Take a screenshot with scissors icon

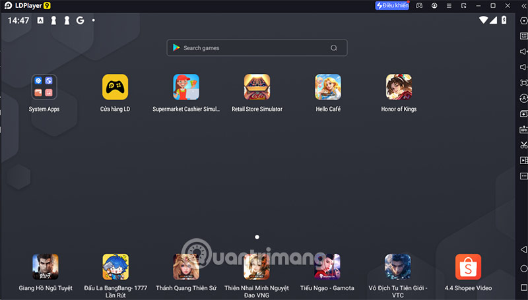tap(523, 144)
